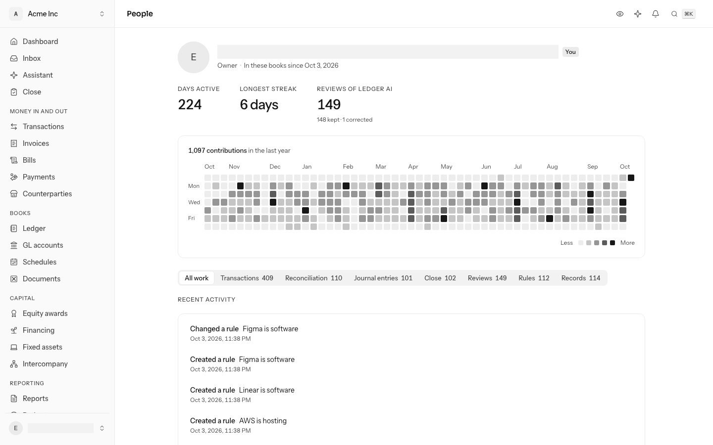This screenshot has height=445, width=713.
Task: Open the Financing sprout icon
Action: [x=14, y=330]
